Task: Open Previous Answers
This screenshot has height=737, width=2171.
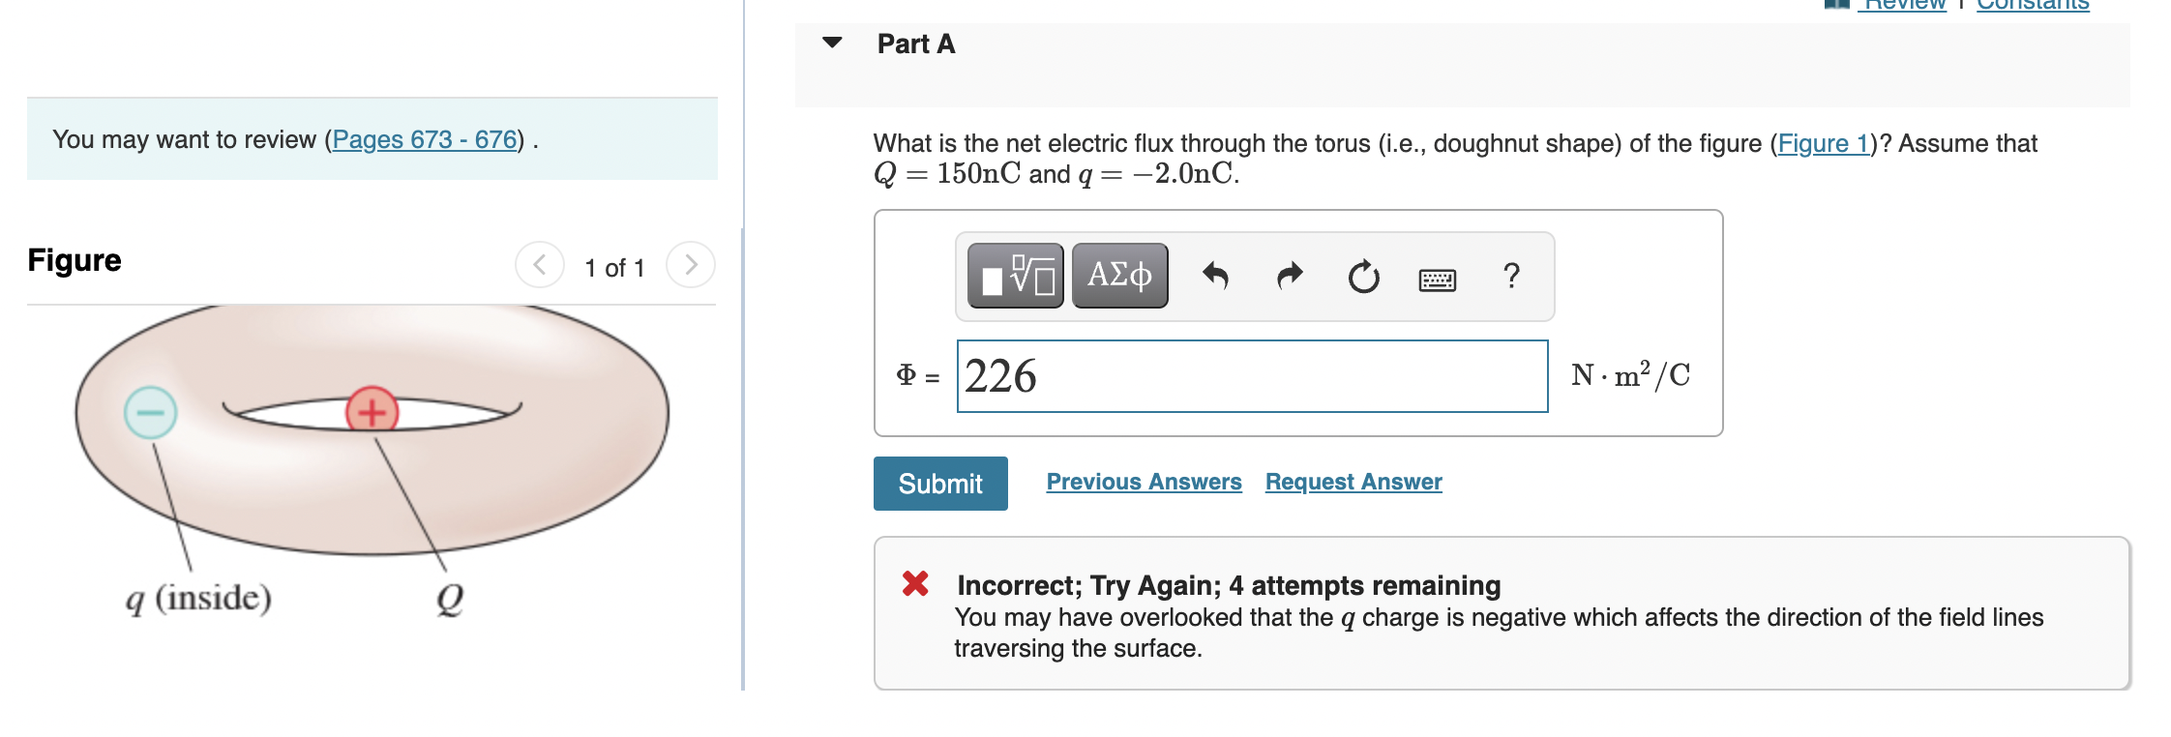Action: (x=1144, y=482)
